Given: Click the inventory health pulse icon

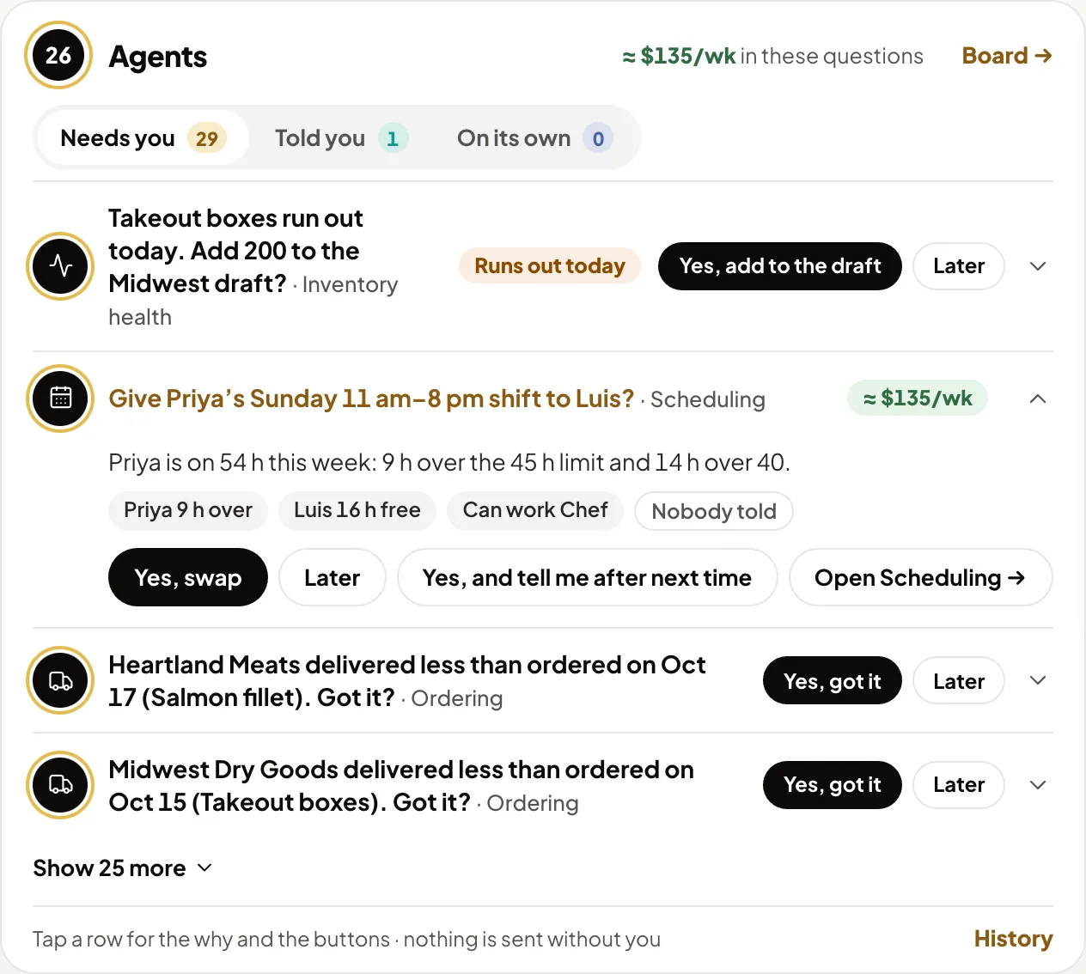Looking at the screenshot, I should (x=60, y=266).
